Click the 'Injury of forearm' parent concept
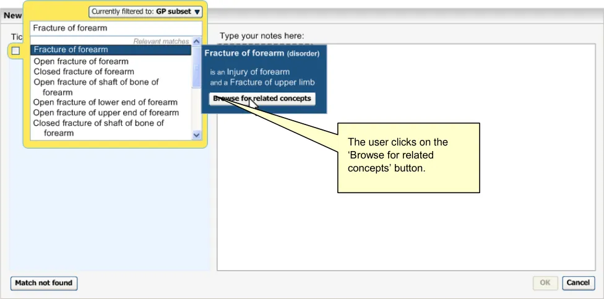This screenshot has width=604, height=299. click(x=257, y=72)
